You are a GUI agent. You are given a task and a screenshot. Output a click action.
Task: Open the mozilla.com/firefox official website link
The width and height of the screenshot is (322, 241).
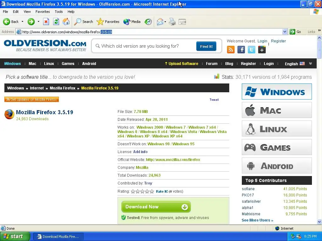(x=173, y=160)
